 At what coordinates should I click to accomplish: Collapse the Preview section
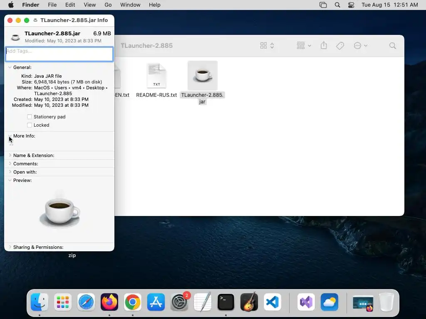point(10,180)
